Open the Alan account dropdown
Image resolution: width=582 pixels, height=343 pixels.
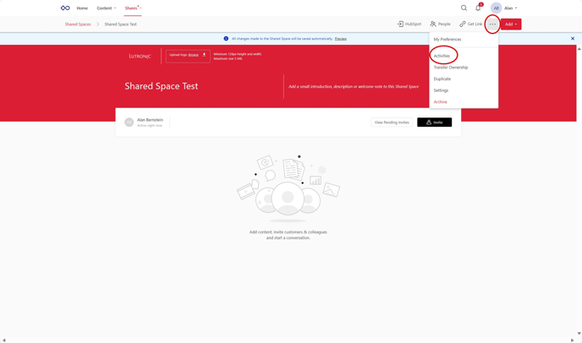tap(511, 8)
